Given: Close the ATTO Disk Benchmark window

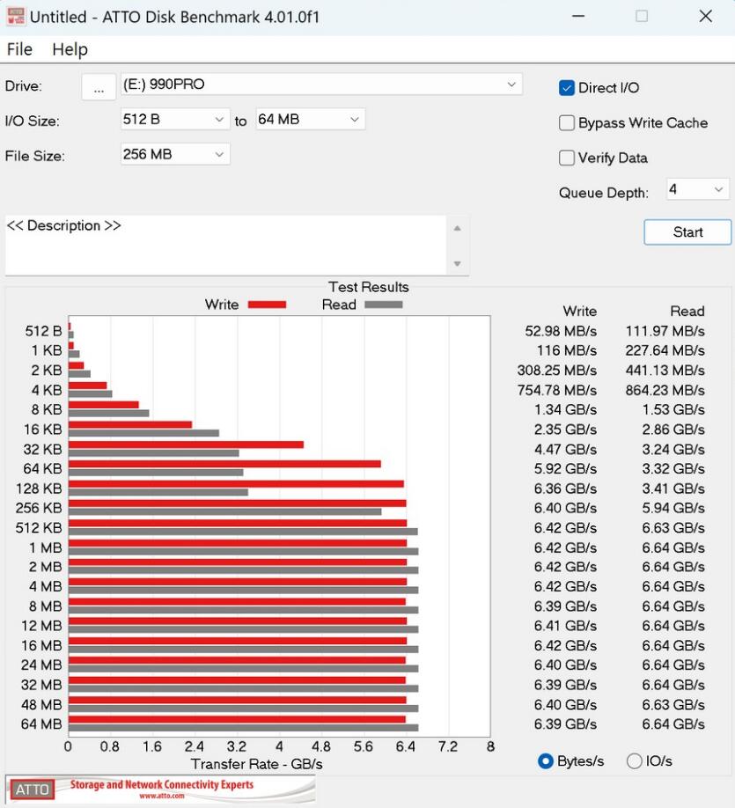Looking at the screenshot, I should [706, 17].
